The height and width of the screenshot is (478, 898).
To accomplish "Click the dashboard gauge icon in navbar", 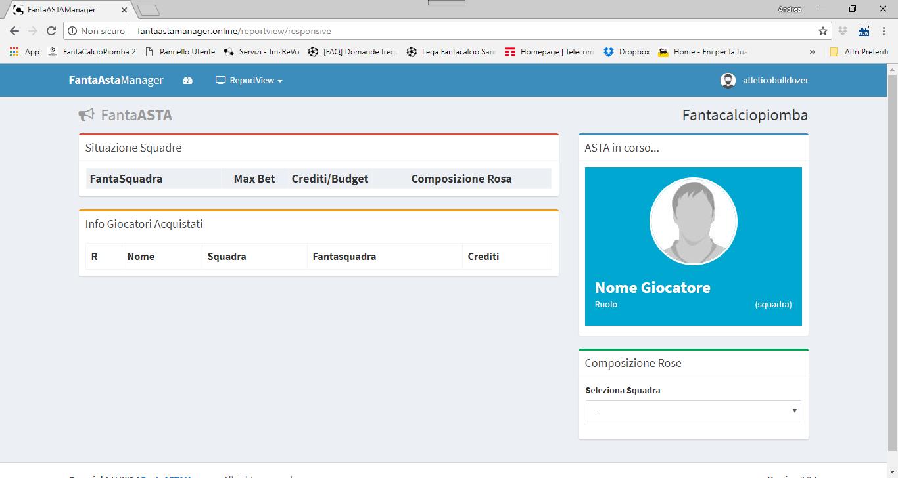I will click(187, 81).
